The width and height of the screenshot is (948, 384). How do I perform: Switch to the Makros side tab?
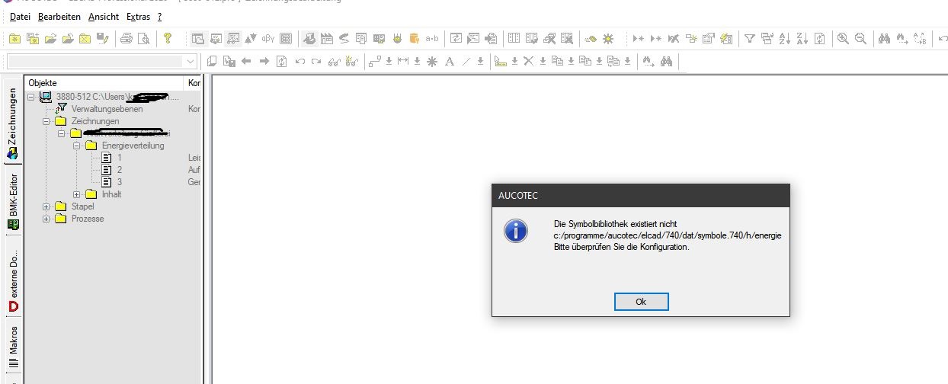[12, 348]
